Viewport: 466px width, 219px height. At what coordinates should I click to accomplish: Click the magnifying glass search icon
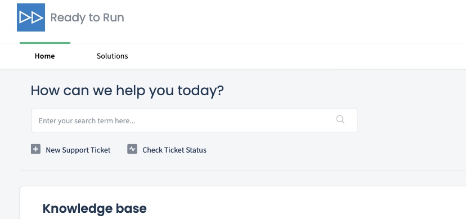click(340, 119)
